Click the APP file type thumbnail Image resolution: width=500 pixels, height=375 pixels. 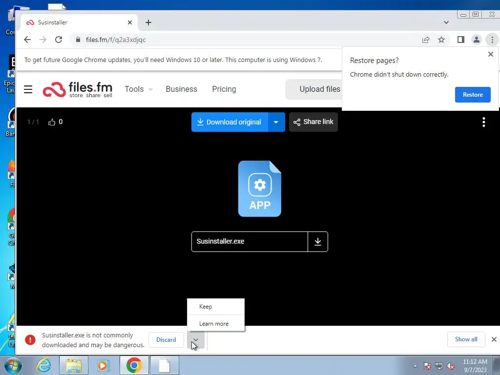[260, 189]
